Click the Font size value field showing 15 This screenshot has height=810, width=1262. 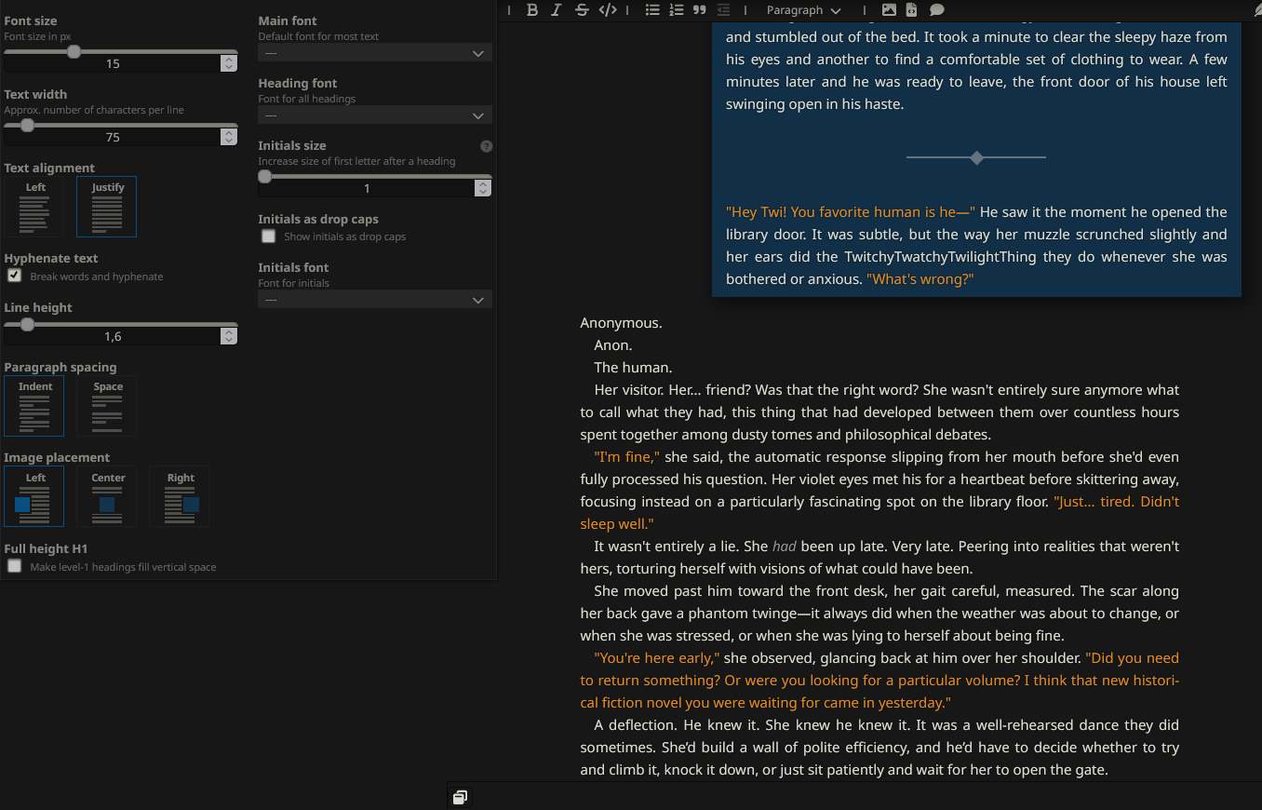113,63
